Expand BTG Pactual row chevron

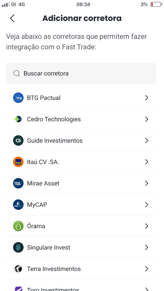coord(147,98)
